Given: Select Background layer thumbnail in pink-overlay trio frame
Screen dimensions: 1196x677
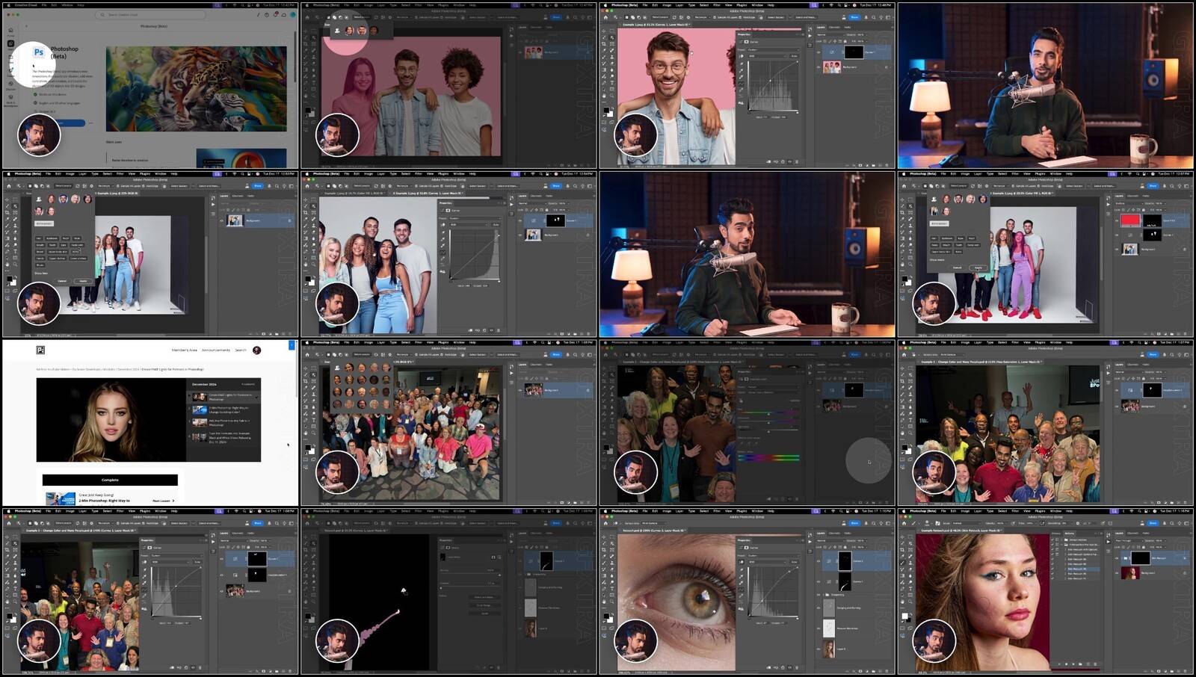Looking at the screenshot, I should pos(533,52).
